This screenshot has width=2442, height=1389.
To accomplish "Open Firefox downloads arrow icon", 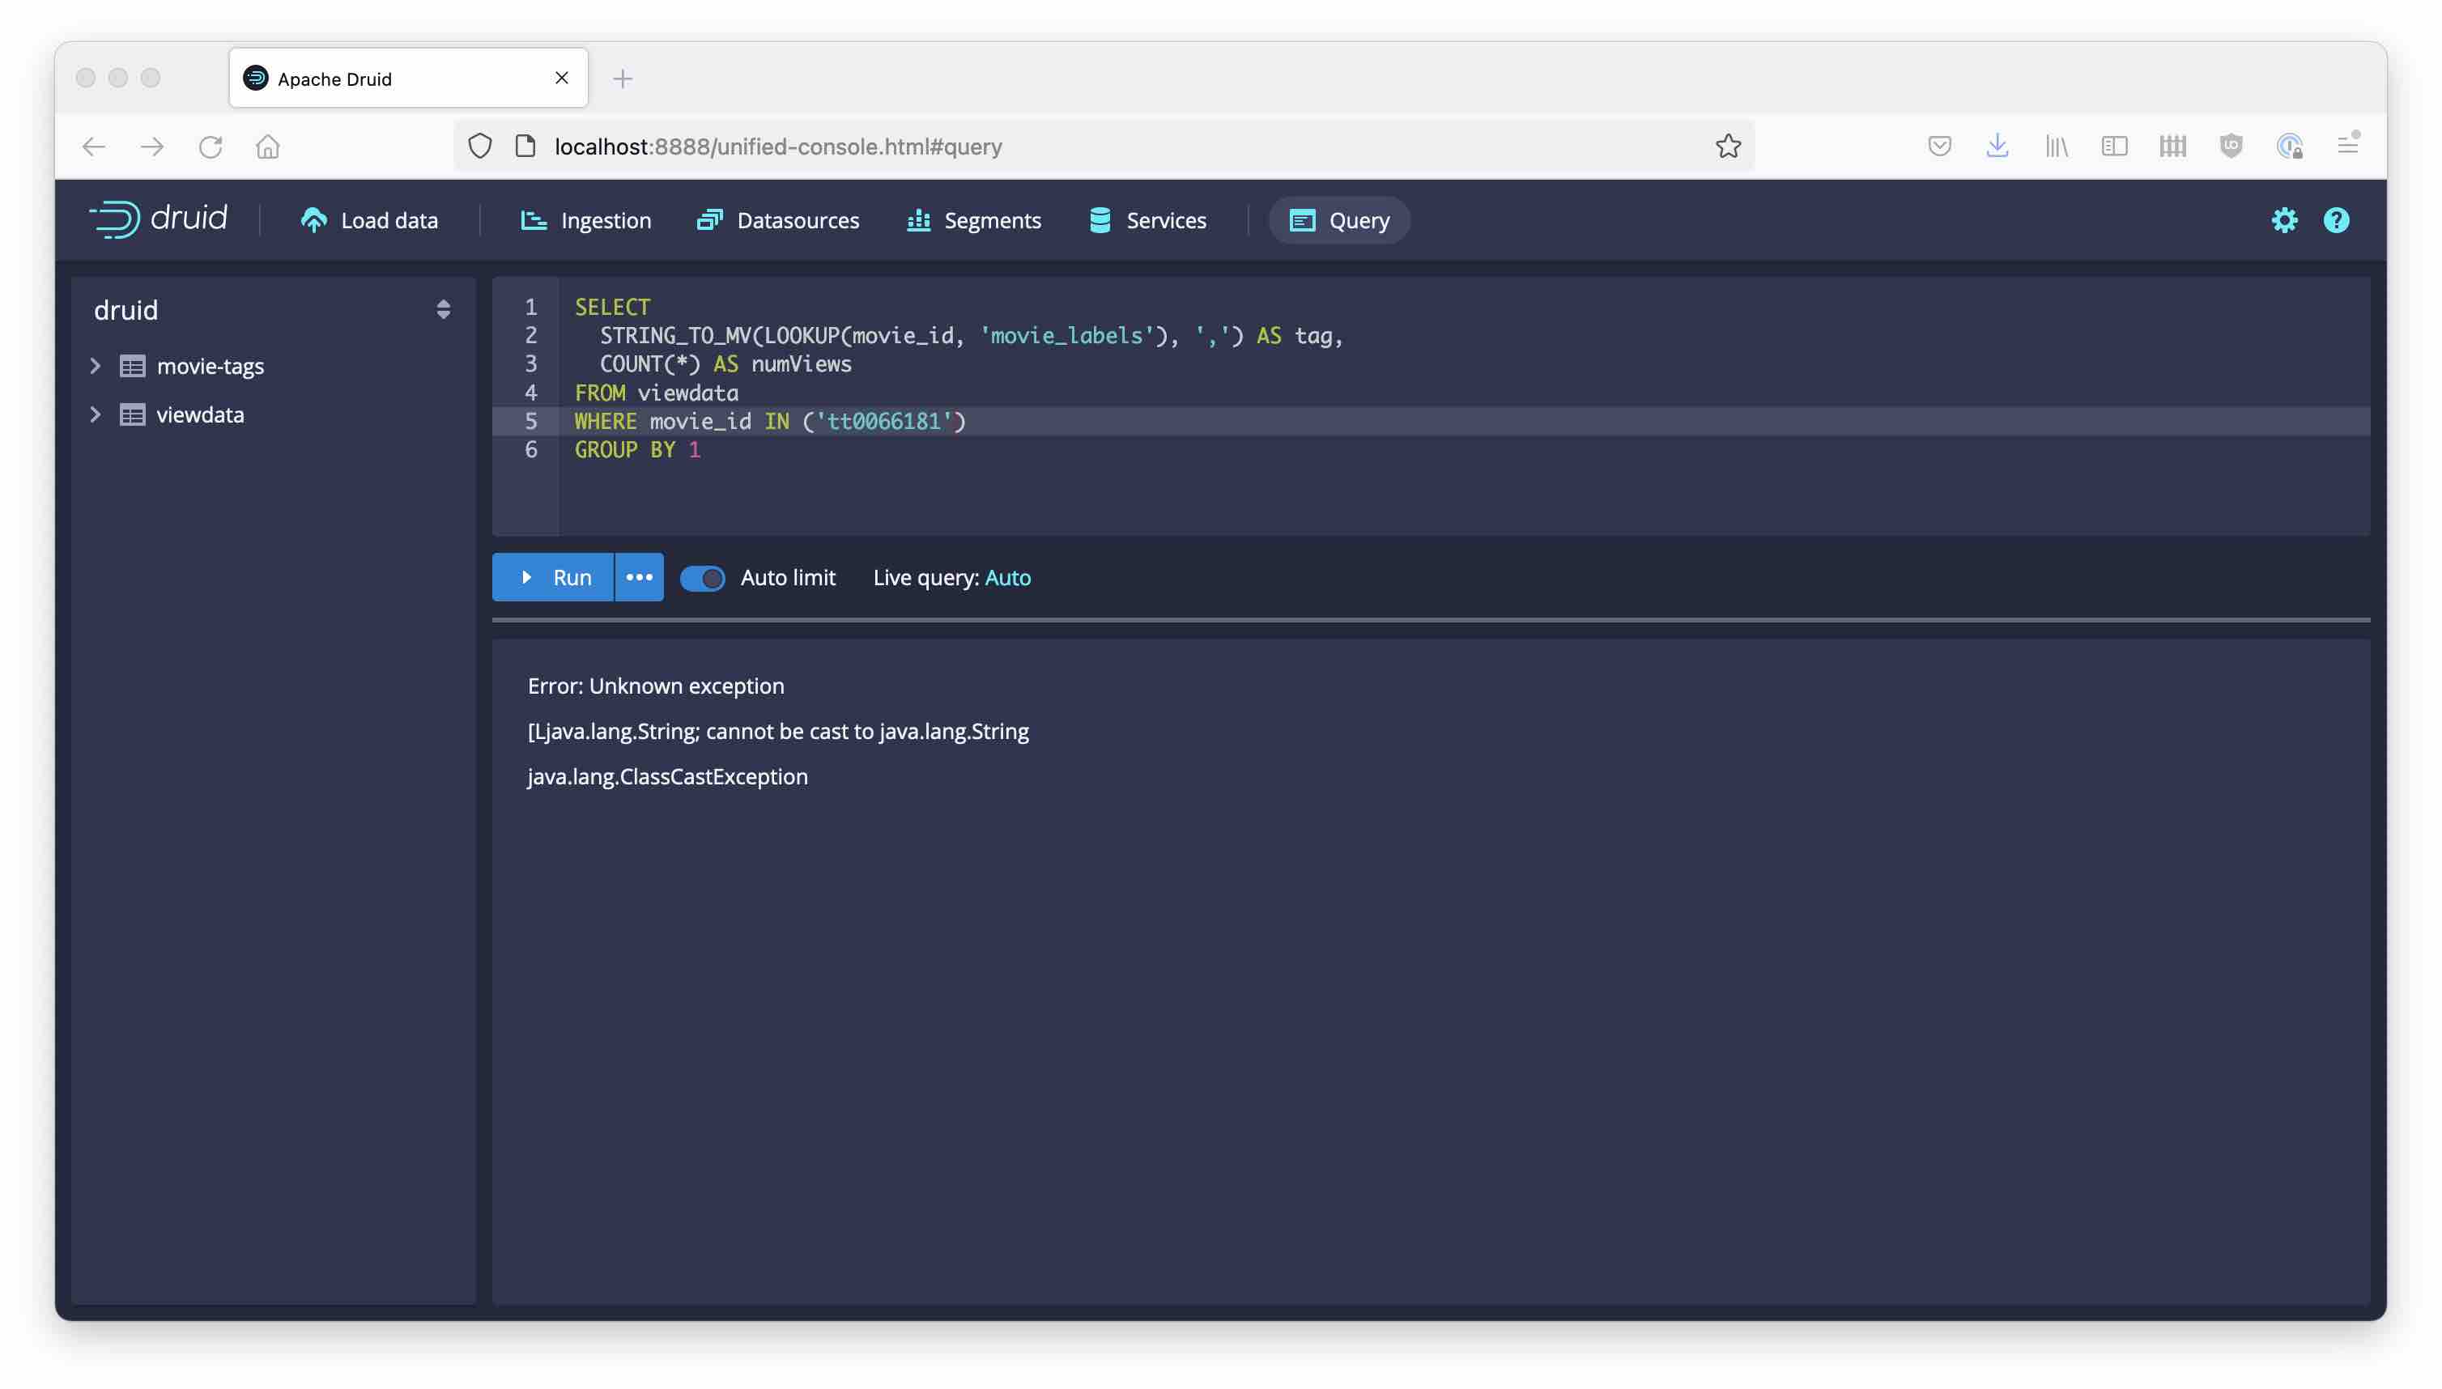I will click(1997, 146).
